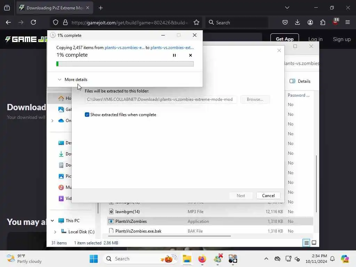356x267 pixels.
Task: Open Copilot icon in the taskbar
Action: click(x=345, y=259)
